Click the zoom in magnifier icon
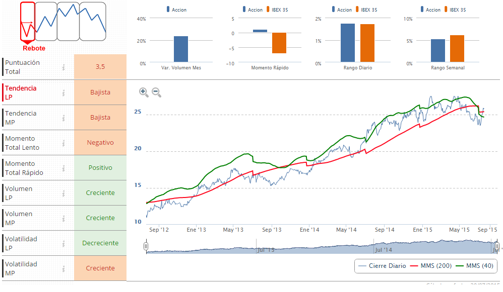The image size is (503, 292). (x=144, y=92)
